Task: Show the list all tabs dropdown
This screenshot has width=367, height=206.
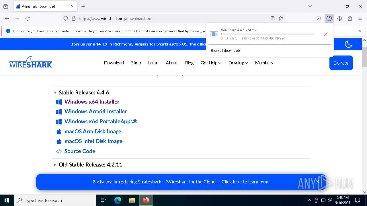Action: pyautogui.click(x=310, y=6)
